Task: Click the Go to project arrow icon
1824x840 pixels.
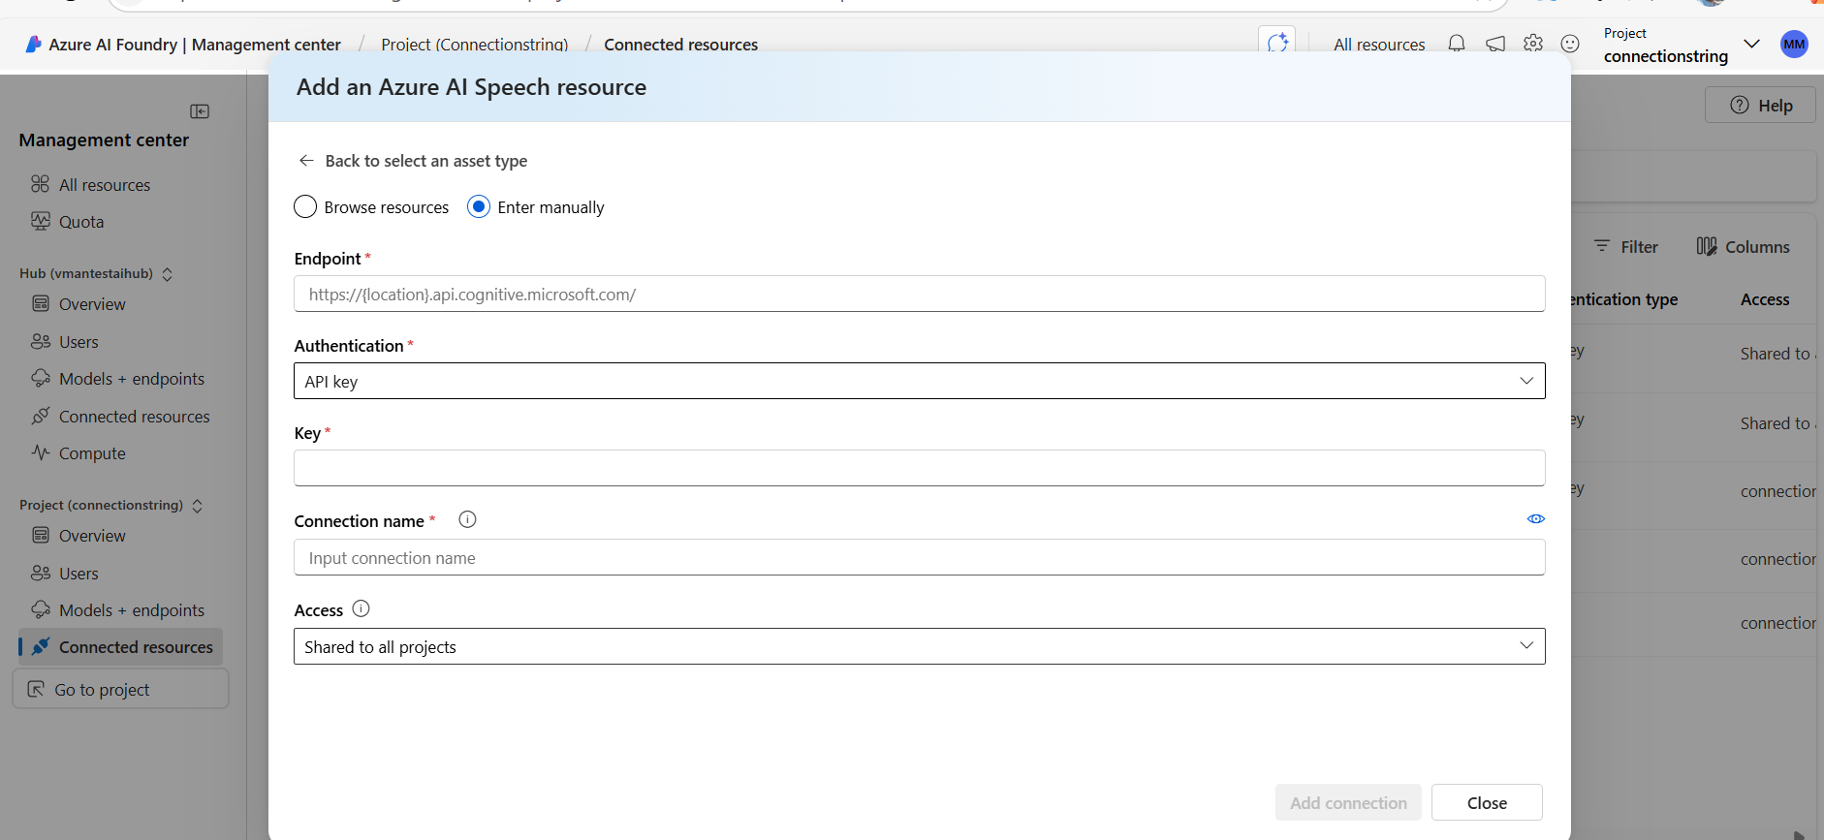Action: coord(36,689)
